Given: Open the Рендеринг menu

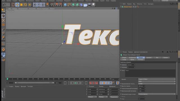Looking at the screenshot, I should pyautogui.click(x=67, y=1).
